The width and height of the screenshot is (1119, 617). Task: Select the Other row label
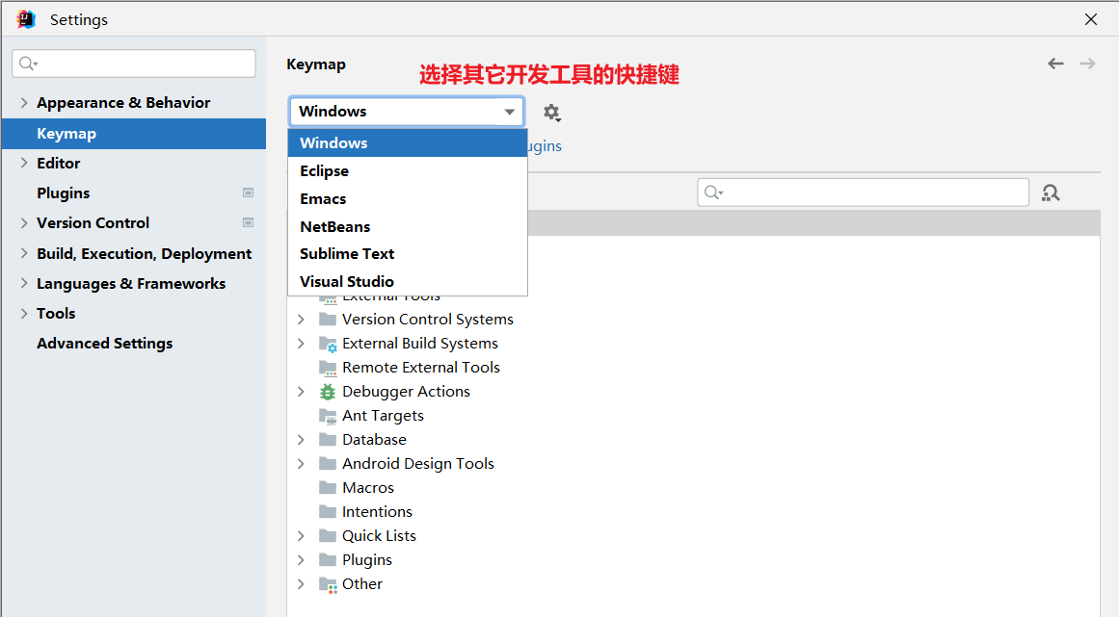pos(362,584)
